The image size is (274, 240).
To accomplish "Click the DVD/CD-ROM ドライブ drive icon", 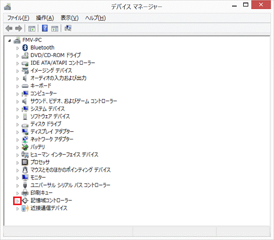I will point(25,55).
